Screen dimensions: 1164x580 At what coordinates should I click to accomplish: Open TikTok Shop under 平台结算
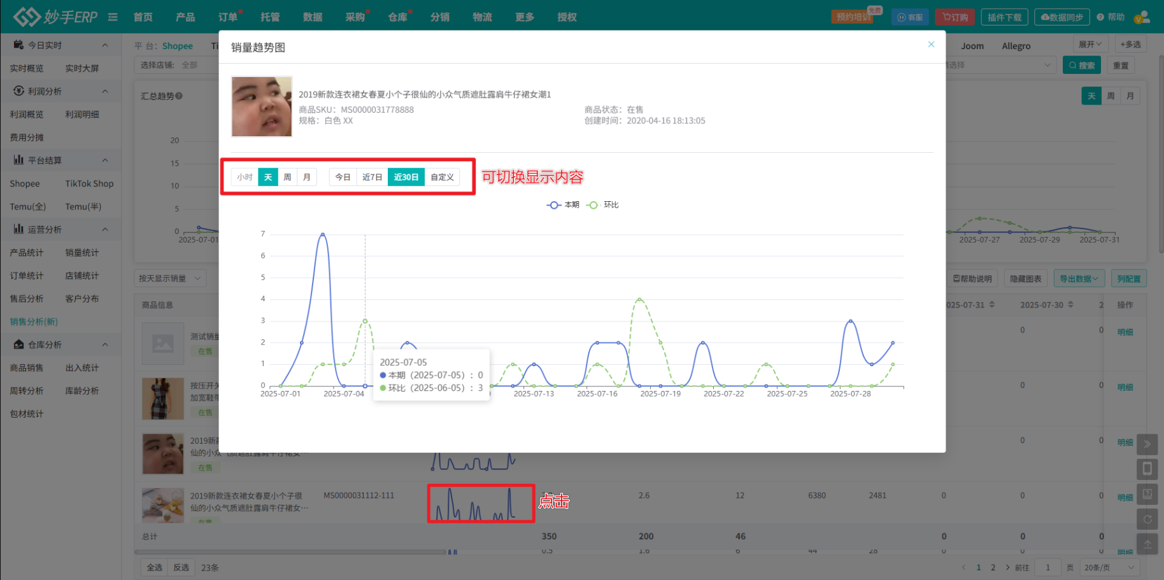pos(89,183)
